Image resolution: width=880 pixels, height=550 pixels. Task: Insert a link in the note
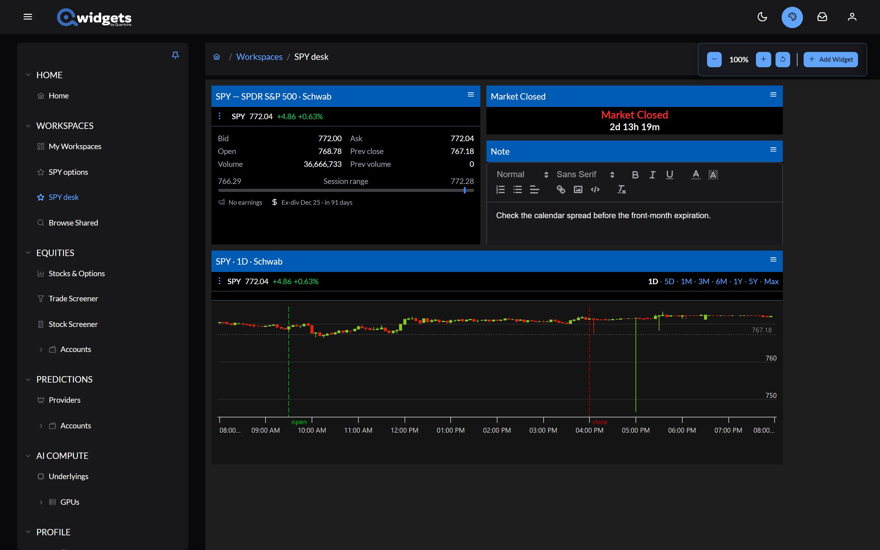tap(561, 189)
